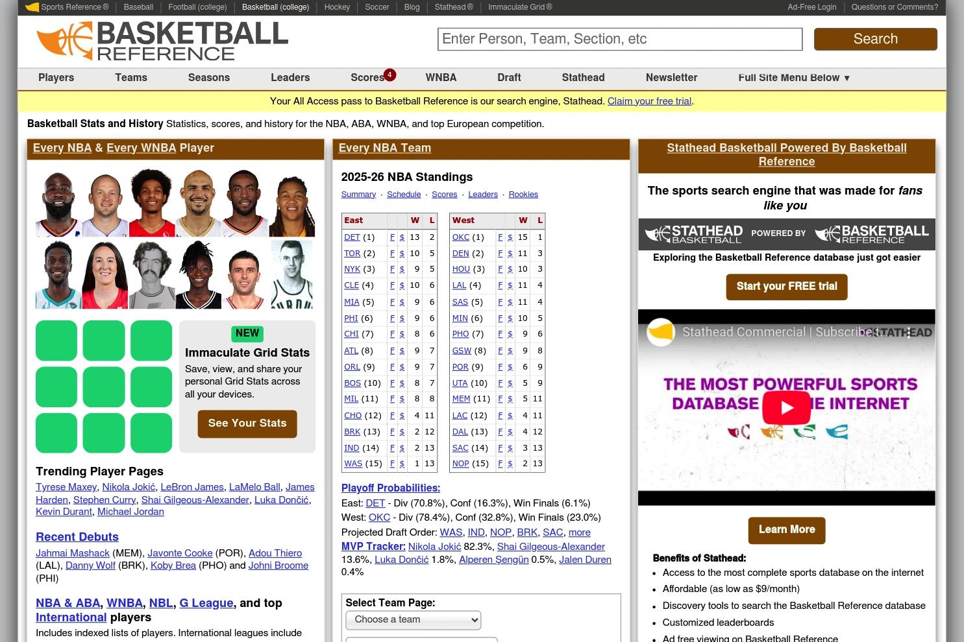964x642 pixels.
Task: Open the $ link in the MIL row
Action: (402, 399)
